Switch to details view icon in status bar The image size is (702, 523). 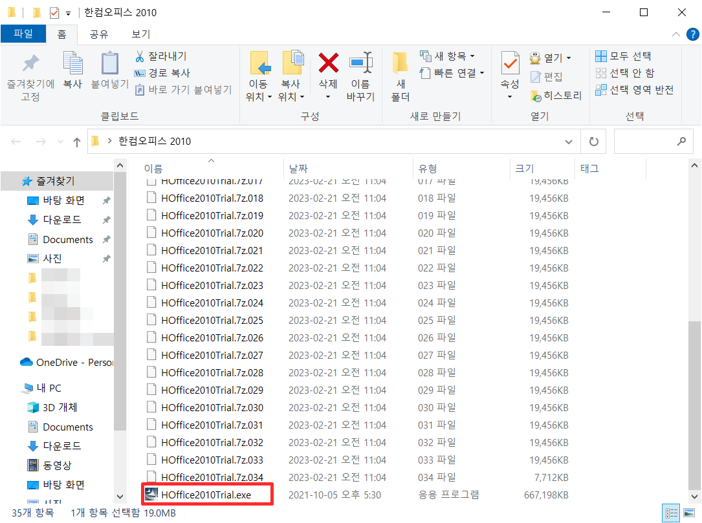click(671, 513)
